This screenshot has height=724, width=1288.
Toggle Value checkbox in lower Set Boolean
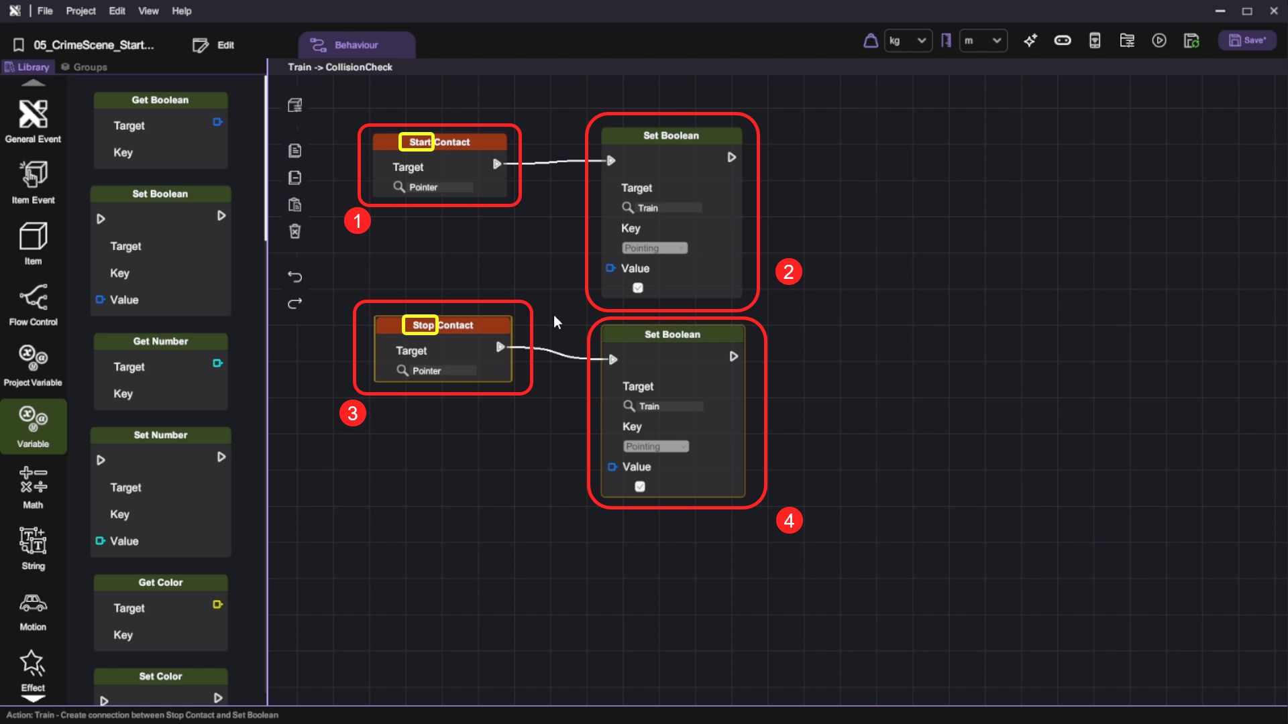pyautogui.click(x=640, y=486)
